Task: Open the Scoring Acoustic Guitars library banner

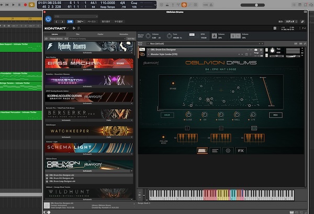Action: point(89,97)
